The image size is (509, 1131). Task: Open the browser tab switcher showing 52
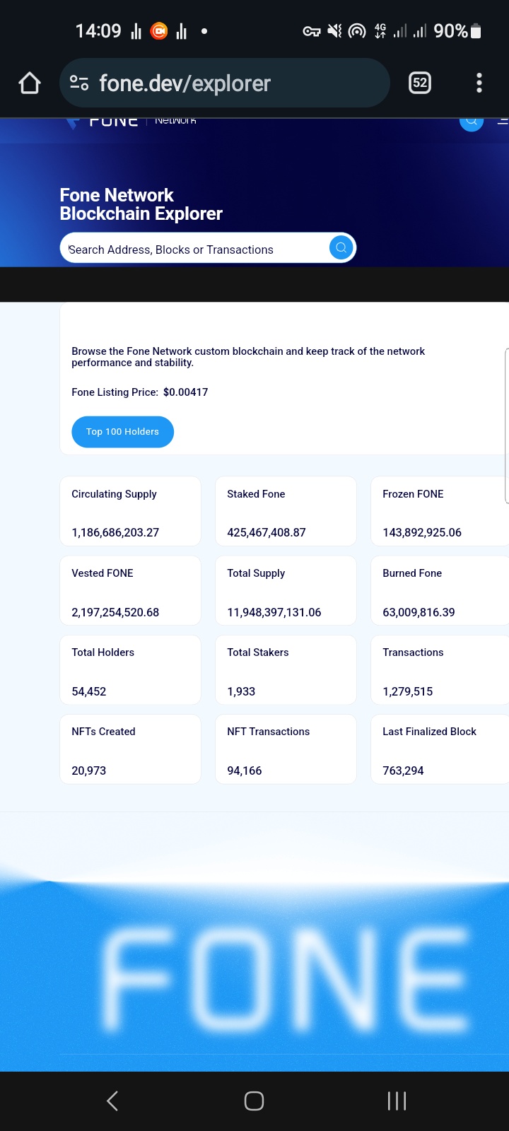click(x=420, y=83)
